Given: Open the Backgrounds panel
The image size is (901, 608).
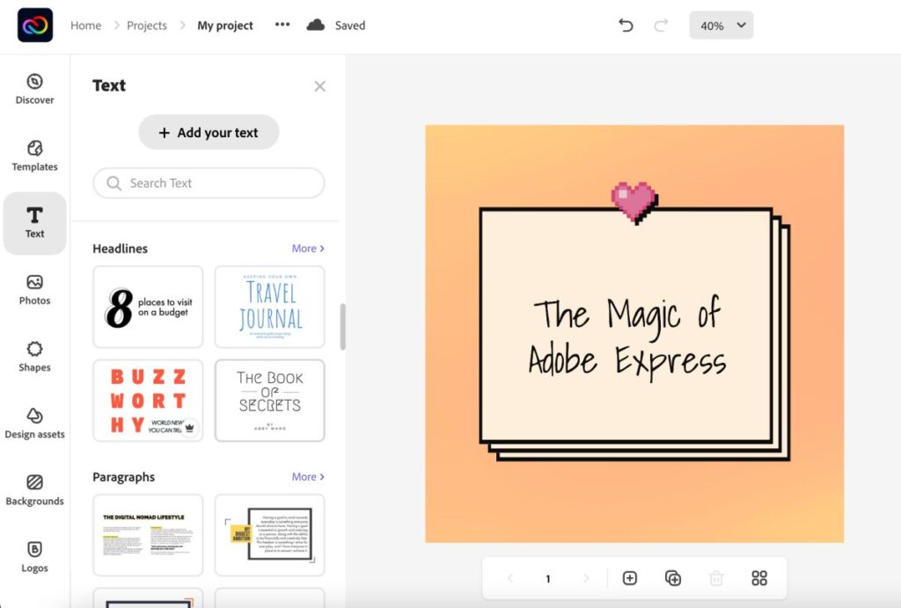Looking at the screenshot, I should coord(34,490).
